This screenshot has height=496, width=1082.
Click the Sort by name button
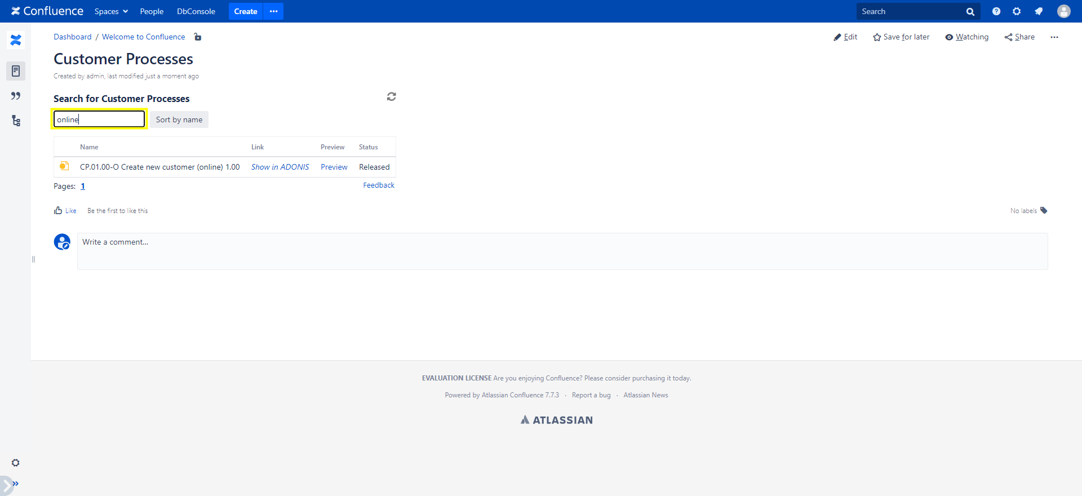(179, 119)
